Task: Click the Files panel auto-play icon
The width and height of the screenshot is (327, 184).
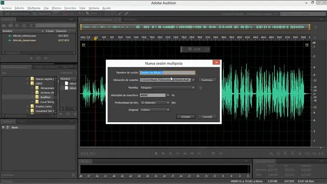Action: click(x=46, y=58)
